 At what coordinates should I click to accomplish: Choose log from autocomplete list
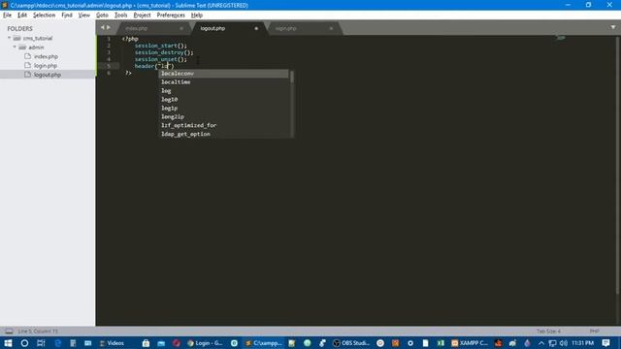point(224,91)
